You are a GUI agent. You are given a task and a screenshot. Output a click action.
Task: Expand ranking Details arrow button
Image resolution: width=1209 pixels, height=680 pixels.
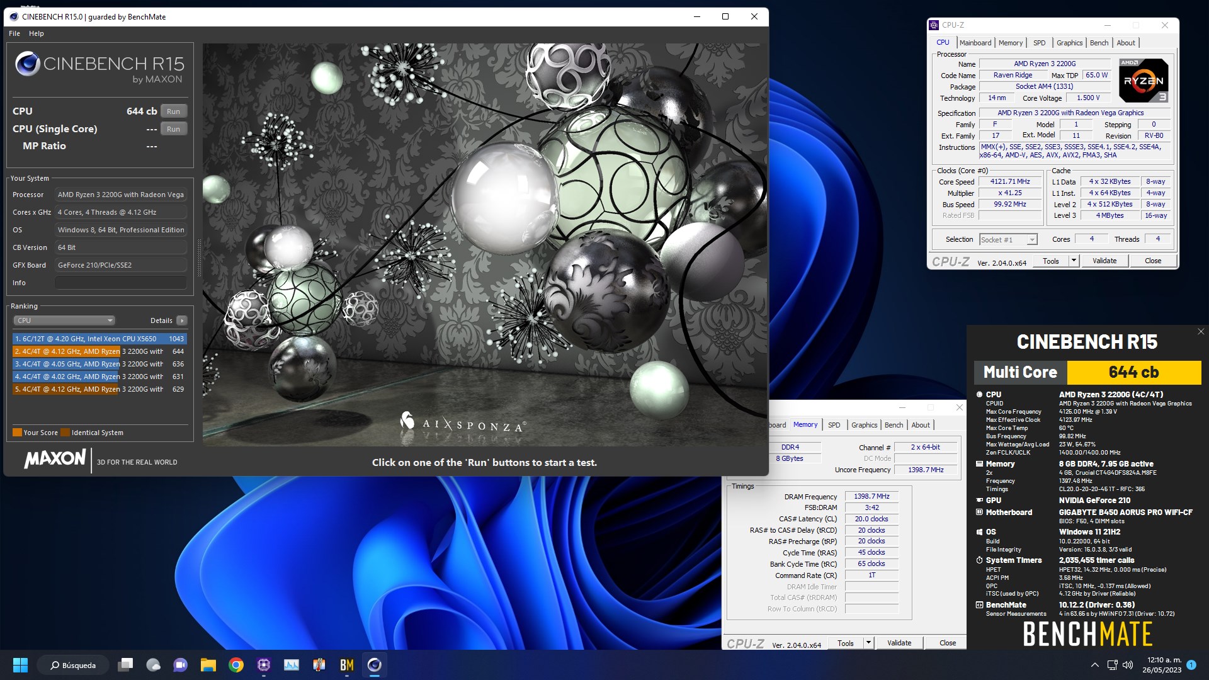point(181,320)
